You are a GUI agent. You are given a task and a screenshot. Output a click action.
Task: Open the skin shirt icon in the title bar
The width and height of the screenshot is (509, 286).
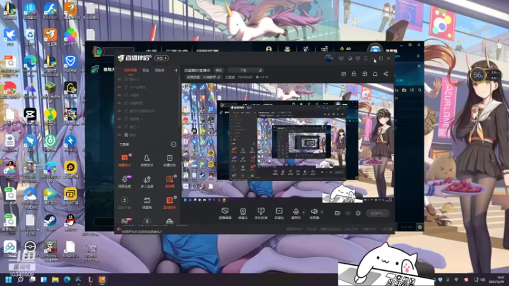coord(358,58)
